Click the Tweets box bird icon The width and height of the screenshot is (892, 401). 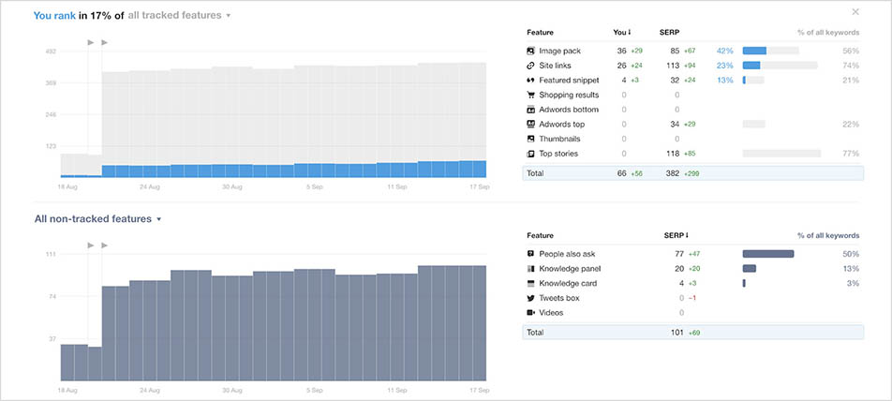(x=530, y=298)
